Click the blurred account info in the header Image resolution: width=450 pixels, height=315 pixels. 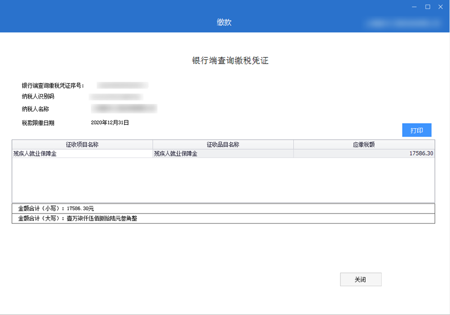point(404,22)
